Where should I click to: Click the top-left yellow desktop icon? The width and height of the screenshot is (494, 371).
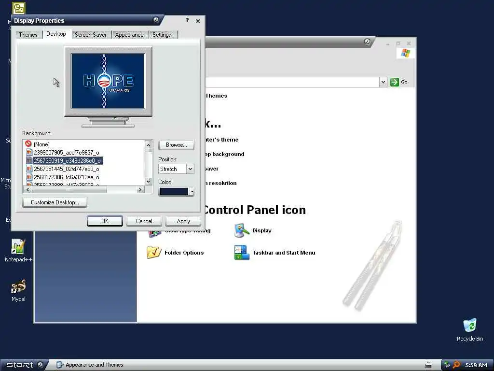click(x=19, y=8)
